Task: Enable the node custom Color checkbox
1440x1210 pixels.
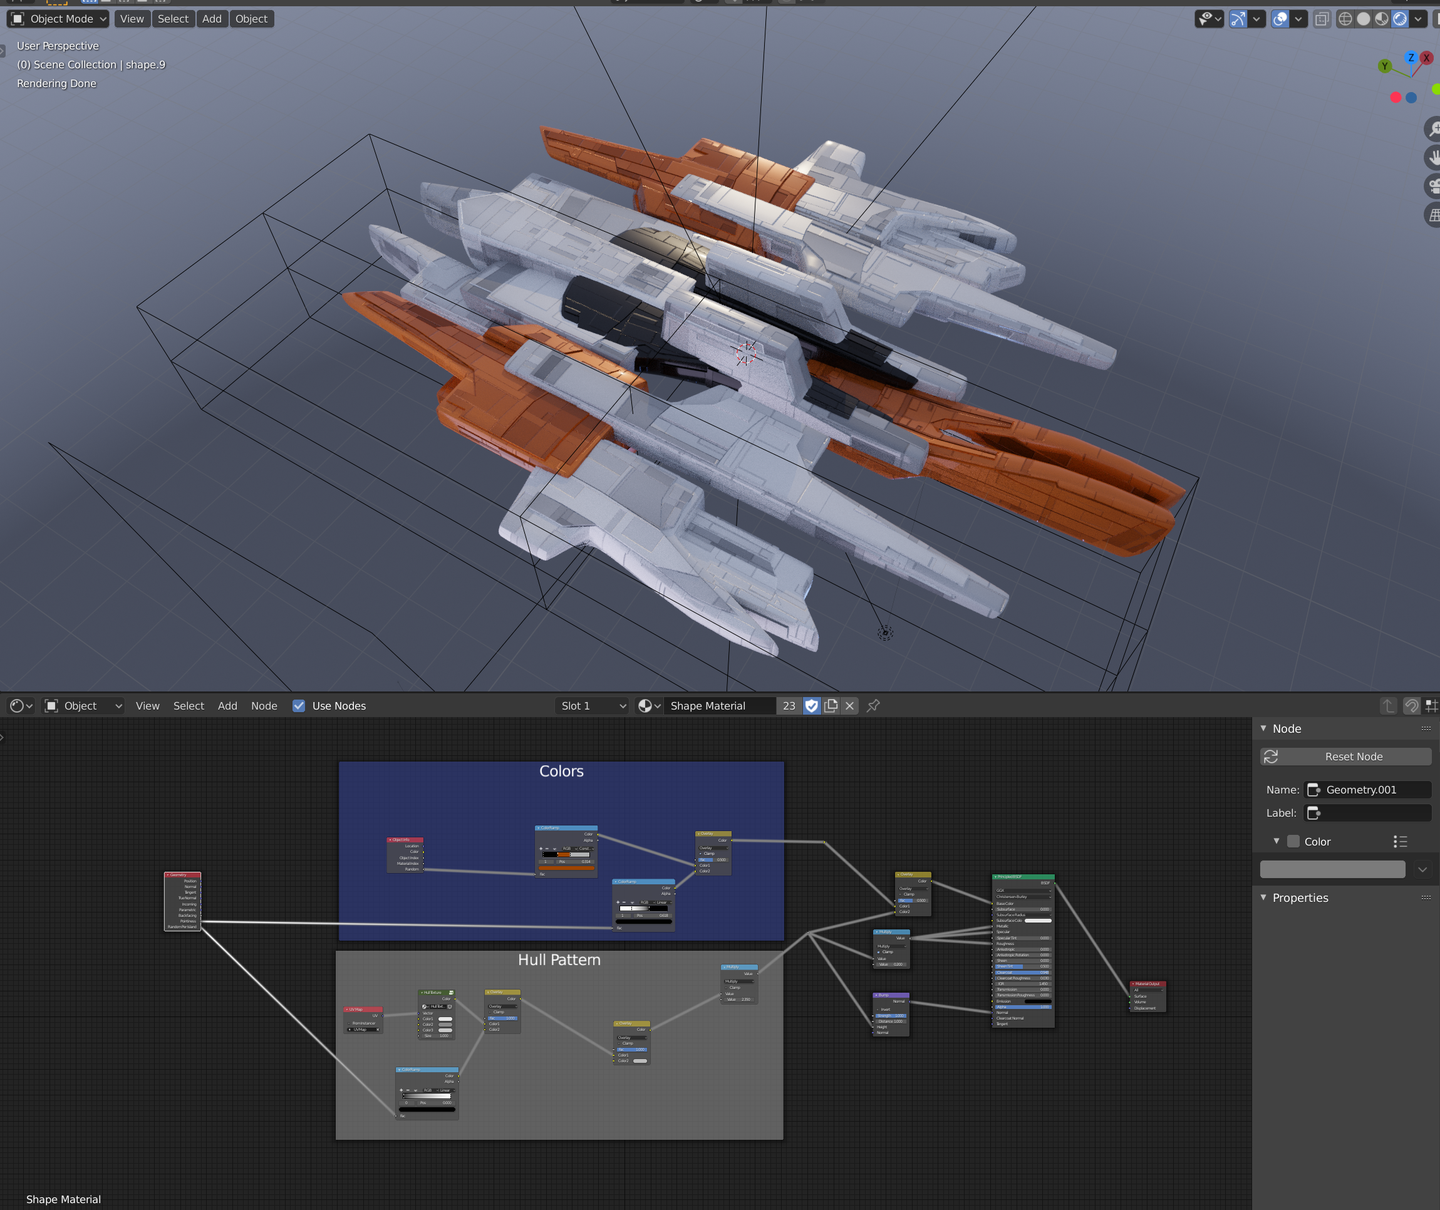Action: (1293, 842)
